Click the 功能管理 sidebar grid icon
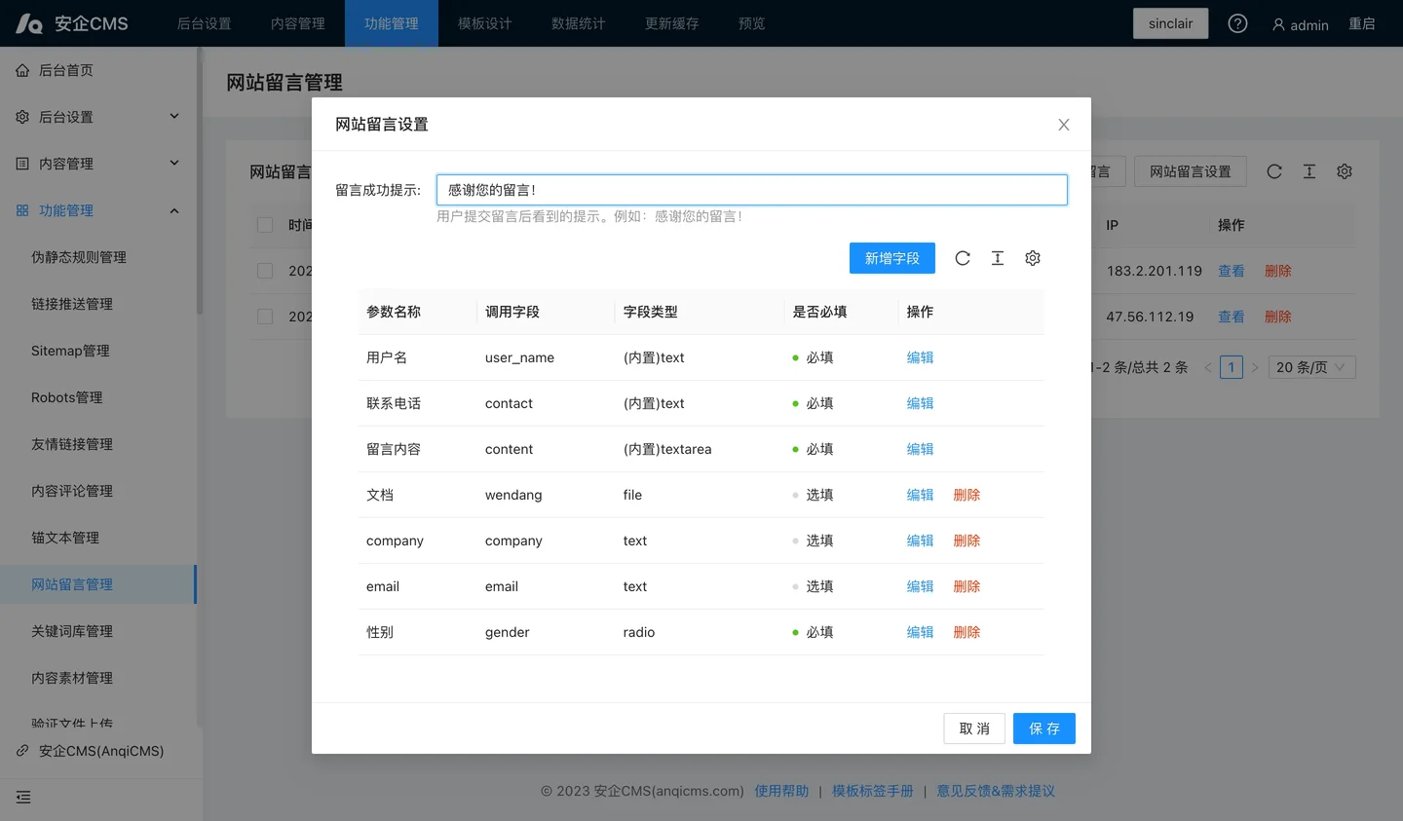 pyautogui.click(x=22, y=210)
